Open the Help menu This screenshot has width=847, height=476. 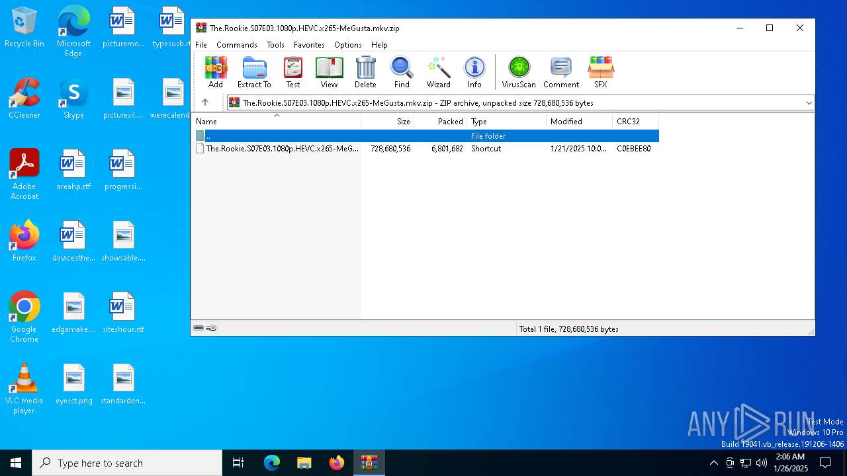pos(379,45)
